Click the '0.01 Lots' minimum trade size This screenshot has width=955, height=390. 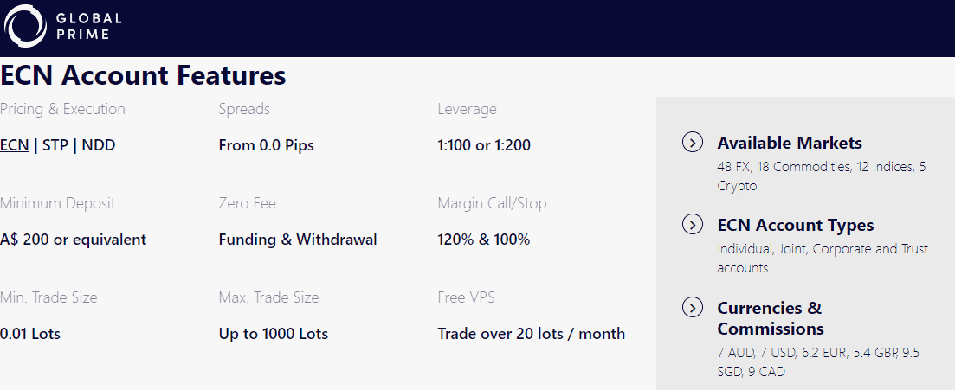[x=30, y=334]
